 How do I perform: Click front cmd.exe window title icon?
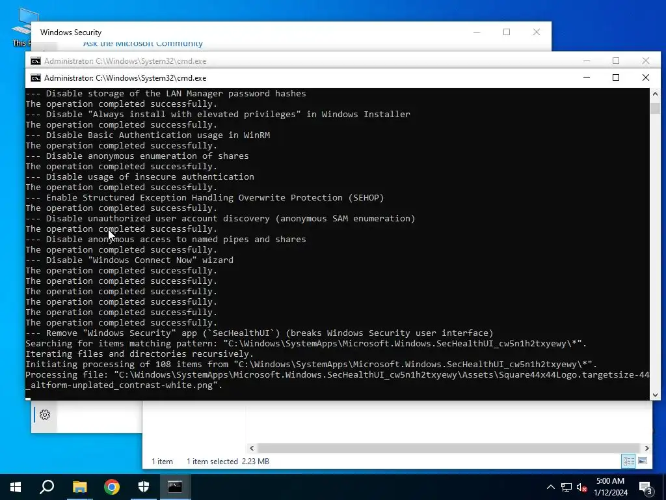[36, 78]
